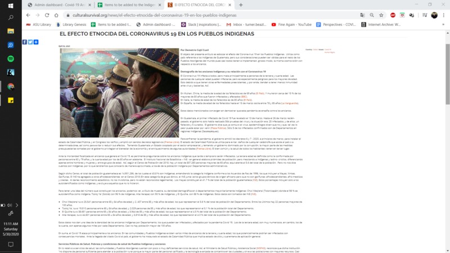Open the Chrome profile avatar
The width and height of the screenshot is (450, 253).
click(434, 15)
